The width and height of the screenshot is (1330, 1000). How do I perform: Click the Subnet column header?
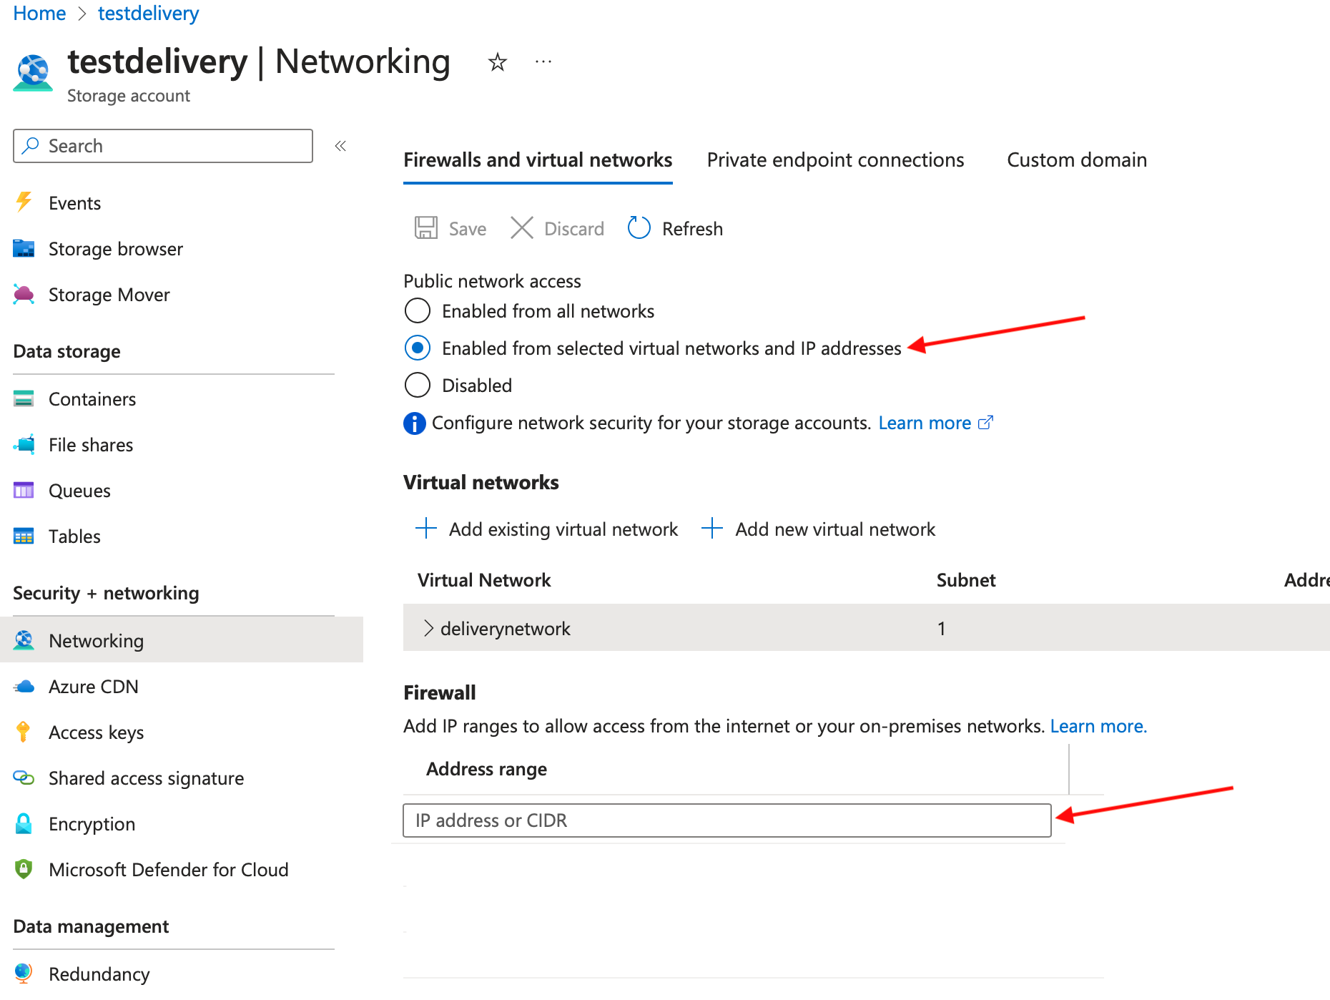pos(966,580)
